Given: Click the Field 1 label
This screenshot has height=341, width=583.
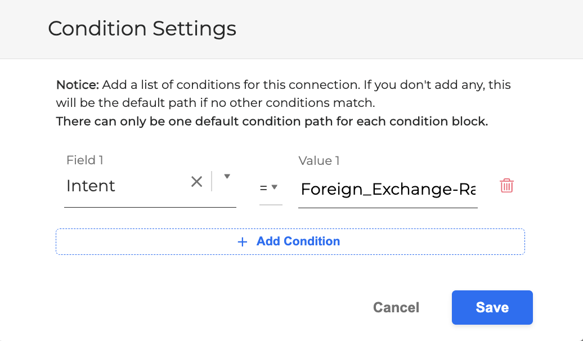Looking at the screenshot, I should [85, 160].
